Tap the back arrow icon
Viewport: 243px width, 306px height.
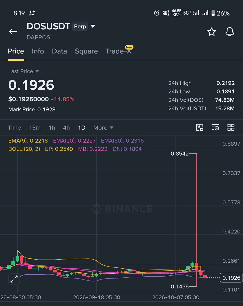click(x=13, y=32)
